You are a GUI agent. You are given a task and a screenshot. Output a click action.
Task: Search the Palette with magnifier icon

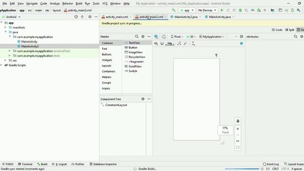tap(137, 37)
